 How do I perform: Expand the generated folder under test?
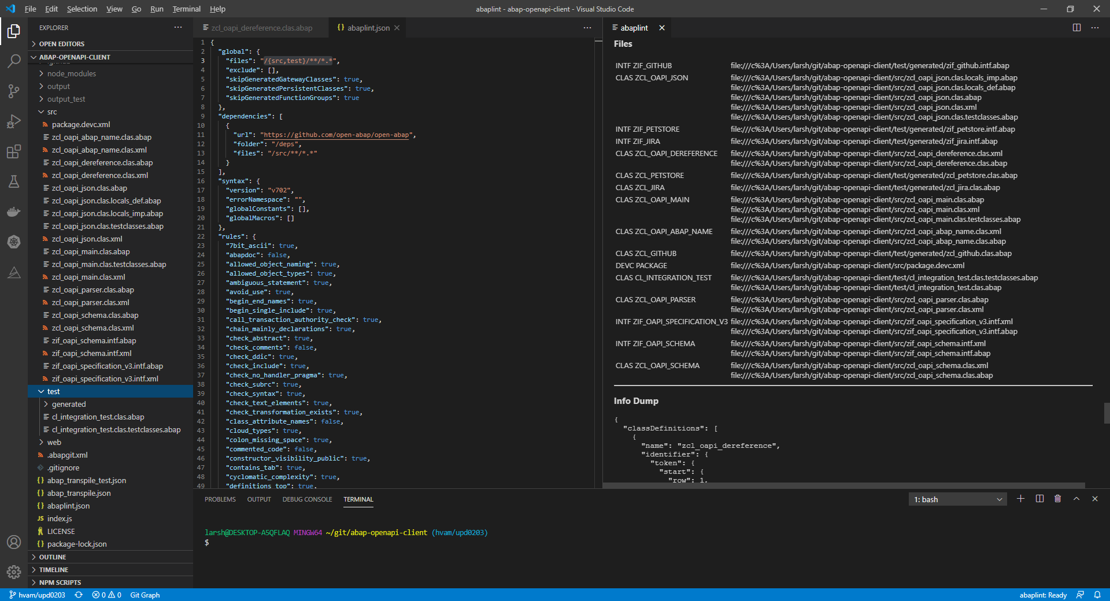coord(69,404)
